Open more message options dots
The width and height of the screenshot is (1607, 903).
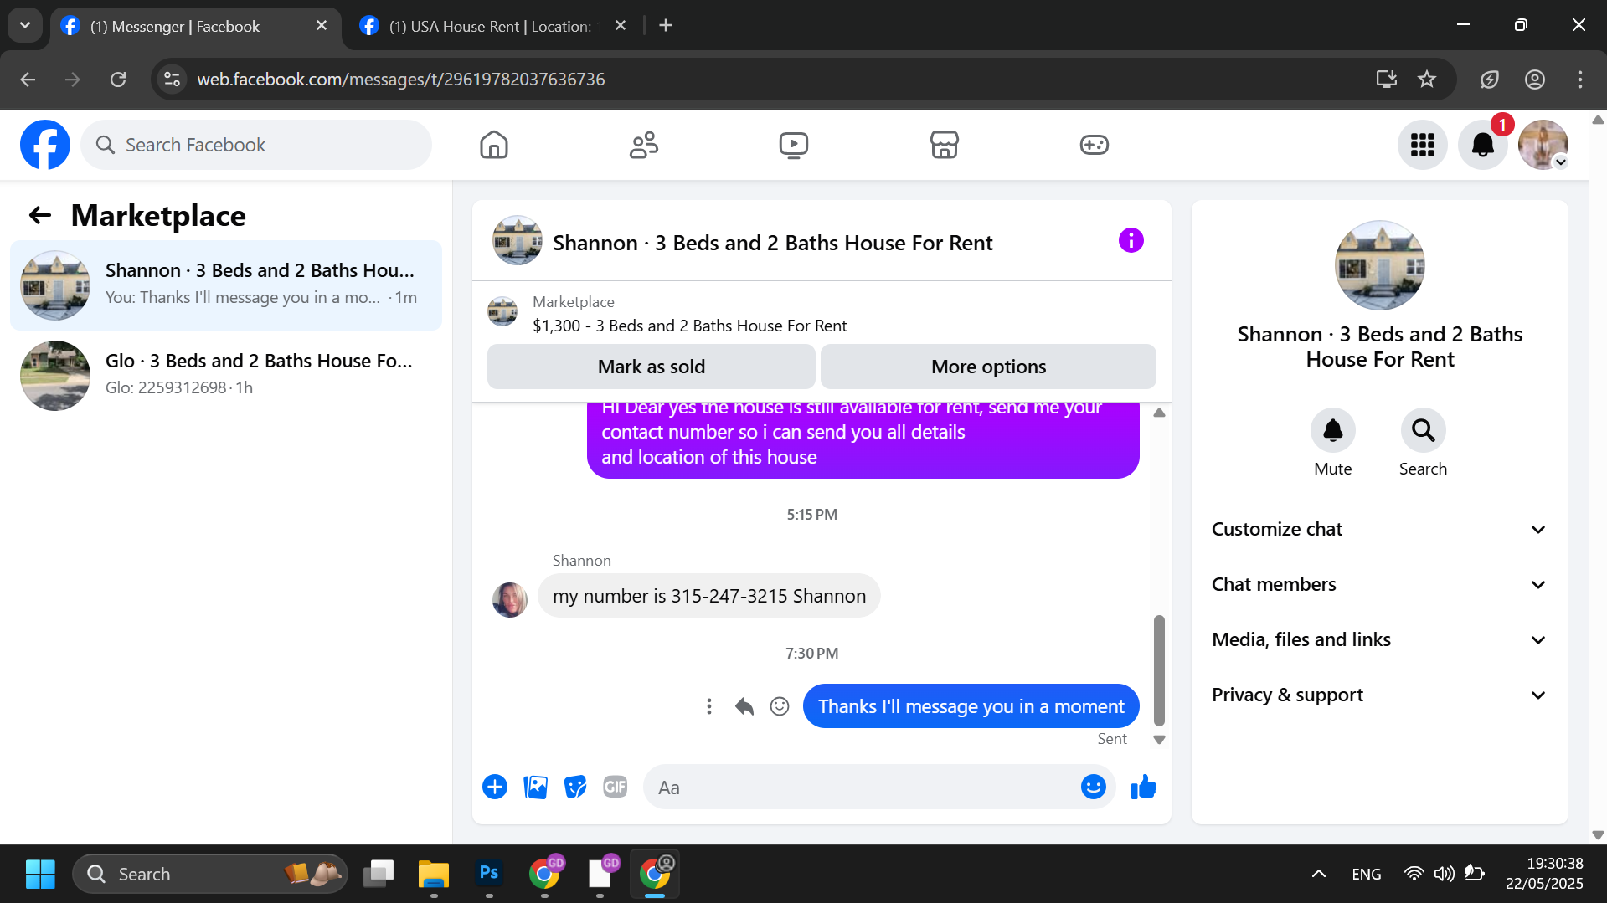click(709, 706)
